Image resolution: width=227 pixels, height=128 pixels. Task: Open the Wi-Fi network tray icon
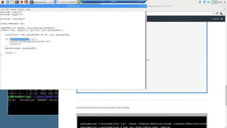point(204,2)
